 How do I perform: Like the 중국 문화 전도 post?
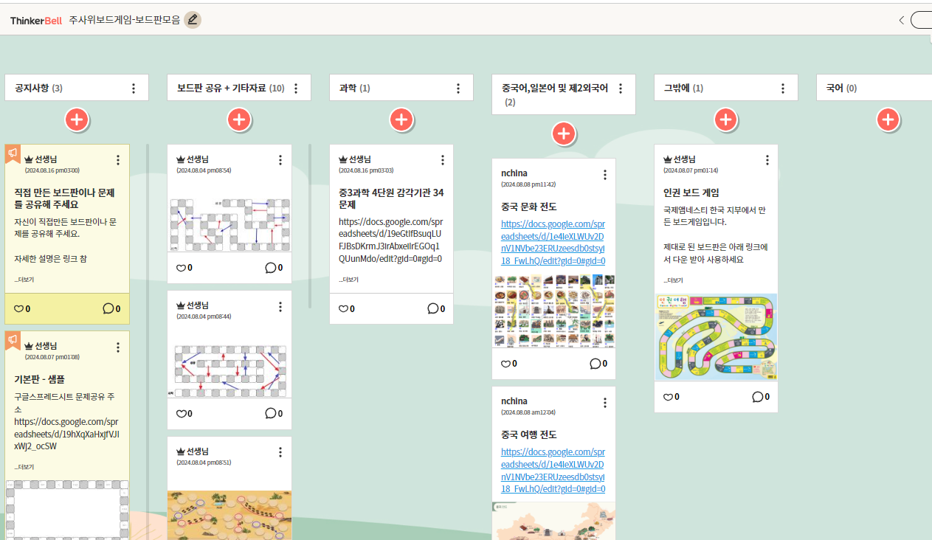(x=505, y=364)
